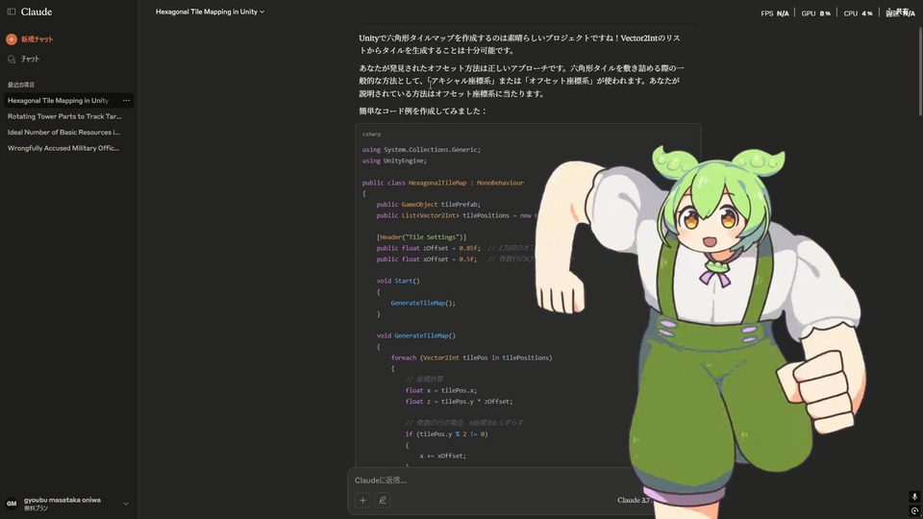Open the チャット list
Image resolution: width=923 pixels, height=519 pixels.
tap(30, 59)
